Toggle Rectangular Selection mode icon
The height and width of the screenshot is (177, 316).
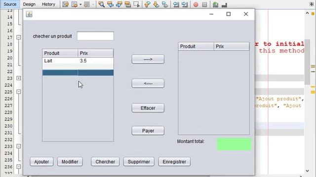(136, 4)
